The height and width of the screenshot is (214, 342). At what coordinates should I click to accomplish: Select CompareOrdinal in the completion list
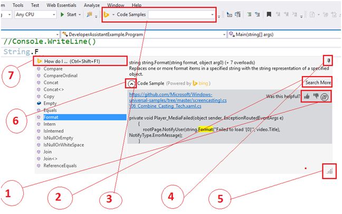tap(60, 76)
